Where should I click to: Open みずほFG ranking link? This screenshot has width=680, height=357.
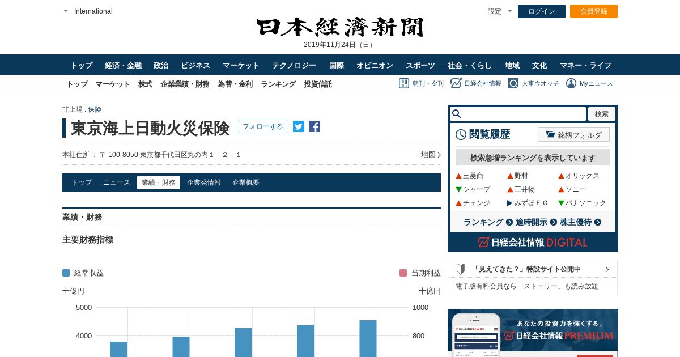(532, 203)
